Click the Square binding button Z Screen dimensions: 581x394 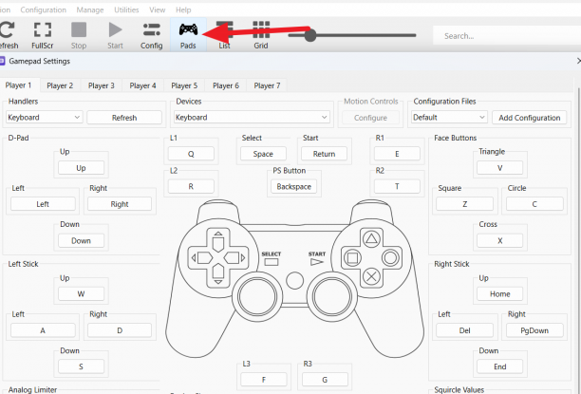click(464, 204)
